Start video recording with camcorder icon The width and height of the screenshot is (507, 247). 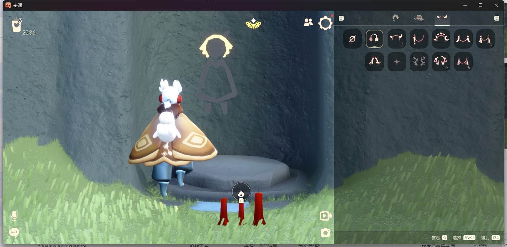[325, 216]
